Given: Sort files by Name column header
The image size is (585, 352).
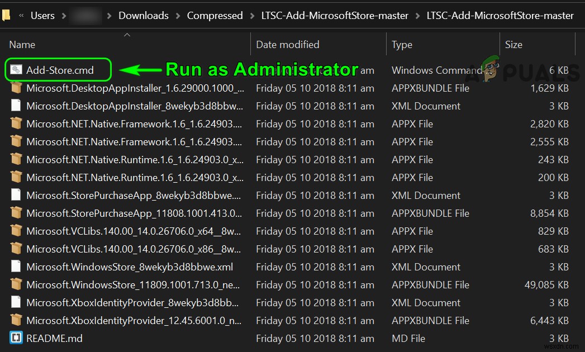Looking at the screenshot, I should (22, 45).
